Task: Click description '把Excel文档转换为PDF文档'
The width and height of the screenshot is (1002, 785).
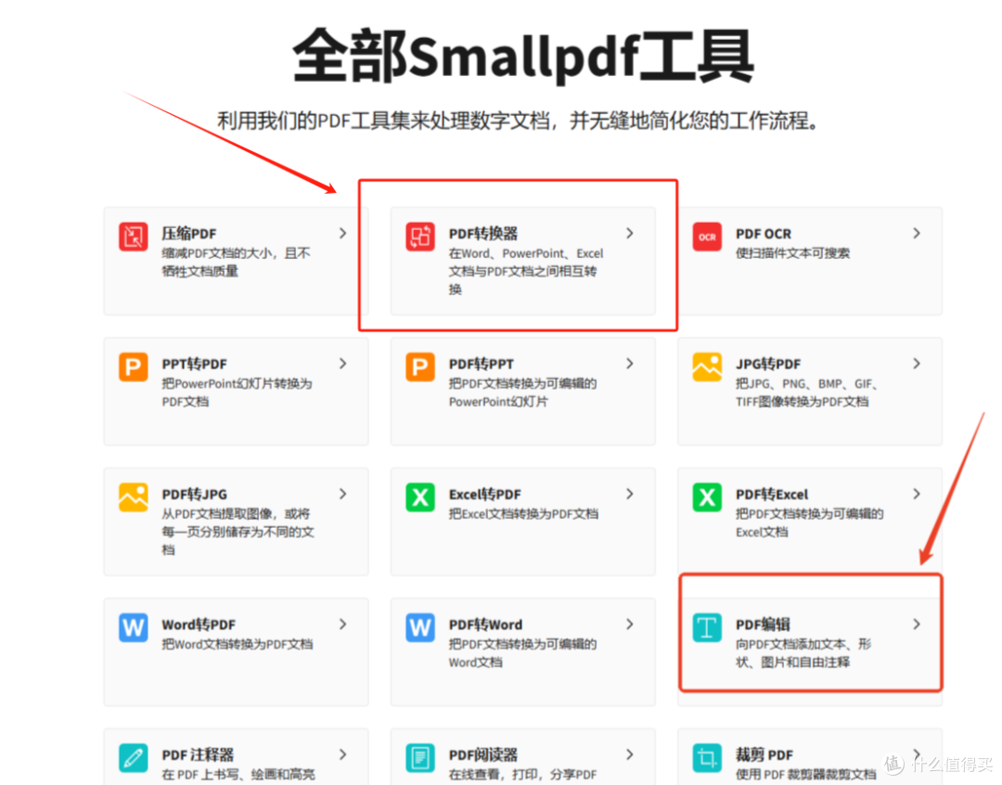Action: [523, 514]
